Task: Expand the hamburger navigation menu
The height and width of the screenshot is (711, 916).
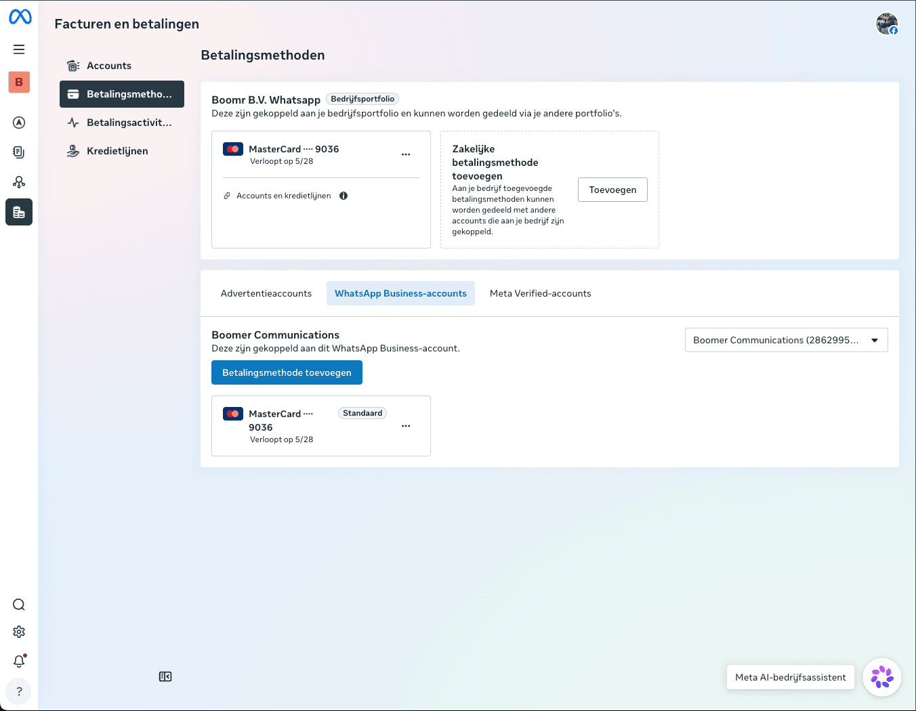Action: 19,49
